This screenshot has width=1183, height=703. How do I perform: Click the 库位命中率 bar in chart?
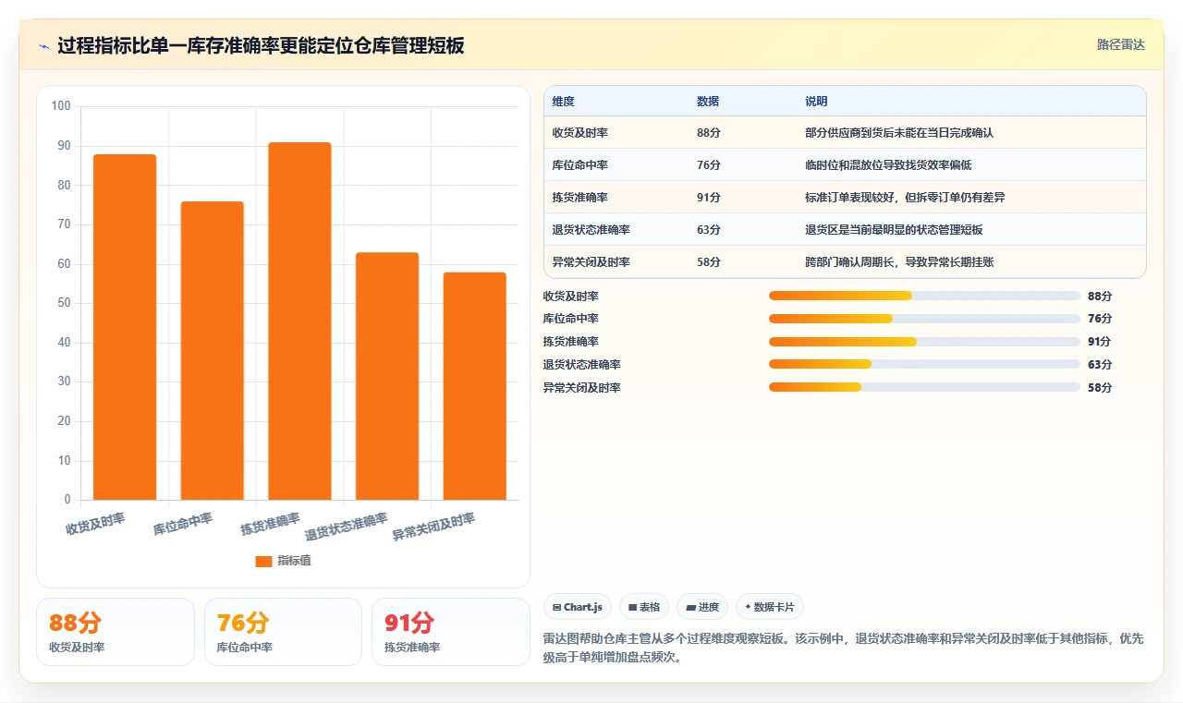tap(213, 350)
